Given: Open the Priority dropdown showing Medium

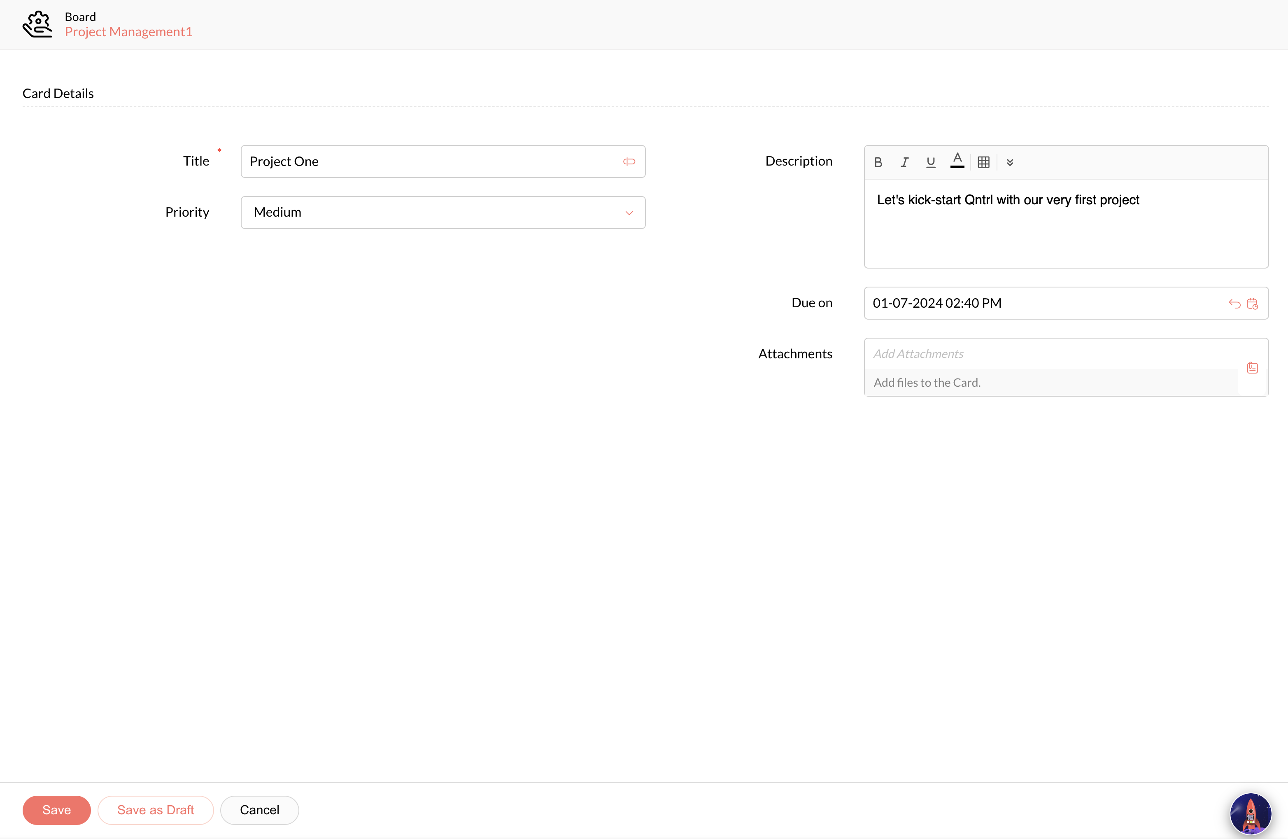Looking at the screenshot, I should pos(433,212).
